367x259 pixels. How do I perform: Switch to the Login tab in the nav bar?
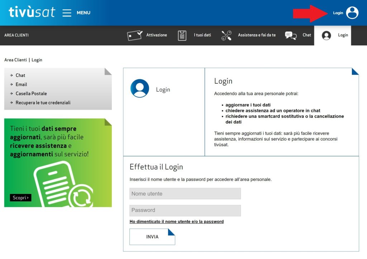click(343, 35)
